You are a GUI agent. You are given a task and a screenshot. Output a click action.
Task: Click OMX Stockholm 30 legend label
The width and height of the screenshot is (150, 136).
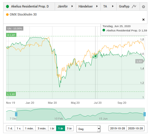coord(23,14)
